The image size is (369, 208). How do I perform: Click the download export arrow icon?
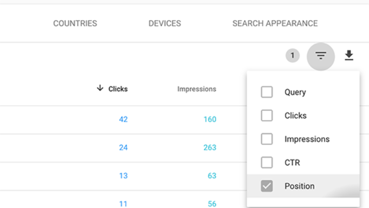(x=349, y=55)
